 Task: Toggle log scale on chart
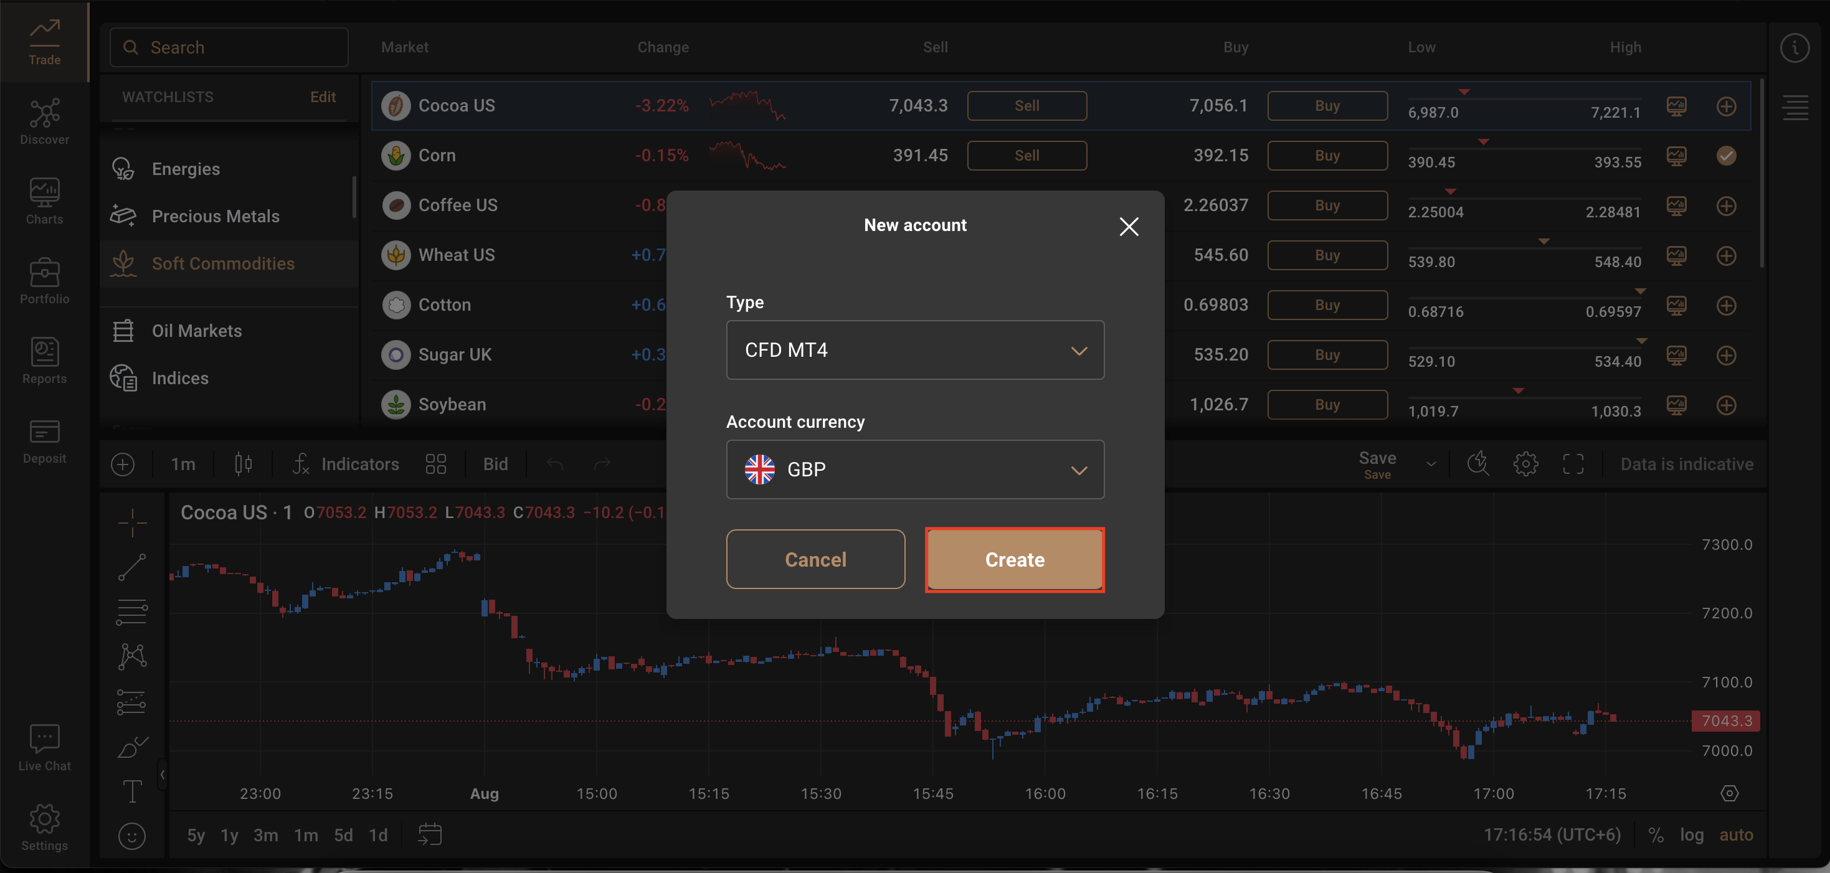(x=1692, y=834)
